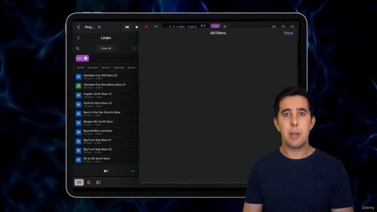This screenshot has height=212, width=377.
Task: Preview Angelic Synth Bass 10 loop icon
Action: point(78,95)
